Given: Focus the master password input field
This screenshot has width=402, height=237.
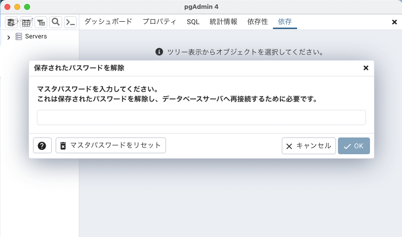Looking at the screenshot, I should [201, 118].
